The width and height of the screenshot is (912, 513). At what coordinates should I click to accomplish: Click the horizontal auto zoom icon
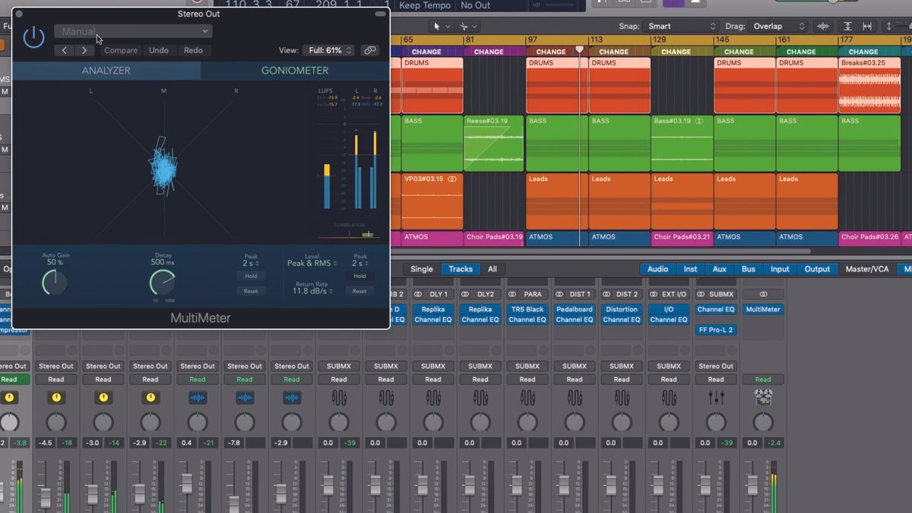867,26
